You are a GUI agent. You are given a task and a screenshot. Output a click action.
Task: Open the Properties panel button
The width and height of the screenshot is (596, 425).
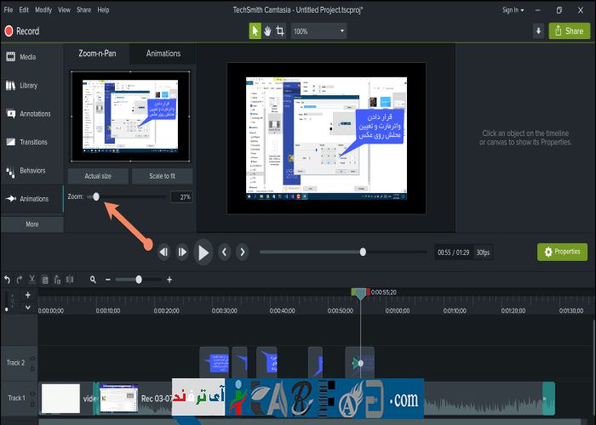pos(561,252)
